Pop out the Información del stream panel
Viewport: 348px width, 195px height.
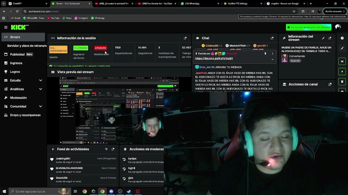tap(330, 38)
